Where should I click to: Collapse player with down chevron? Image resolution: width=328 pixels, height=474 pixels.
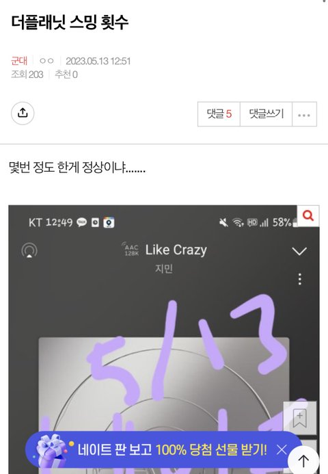pos(299,251)
